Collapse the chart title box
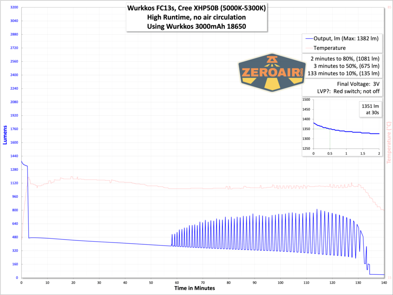Viewport: 393px width, 295px height. [x=196, y=17]
